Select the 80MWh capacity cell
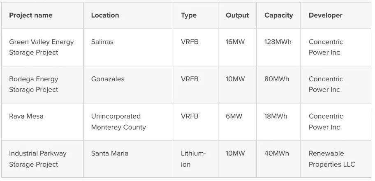 (x=277, y=79)
